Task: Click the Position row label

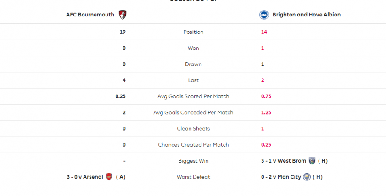Action: [x=193, y=32]
